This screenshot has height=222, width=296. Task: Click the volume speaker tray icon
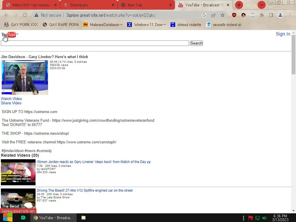click(264, 218)
